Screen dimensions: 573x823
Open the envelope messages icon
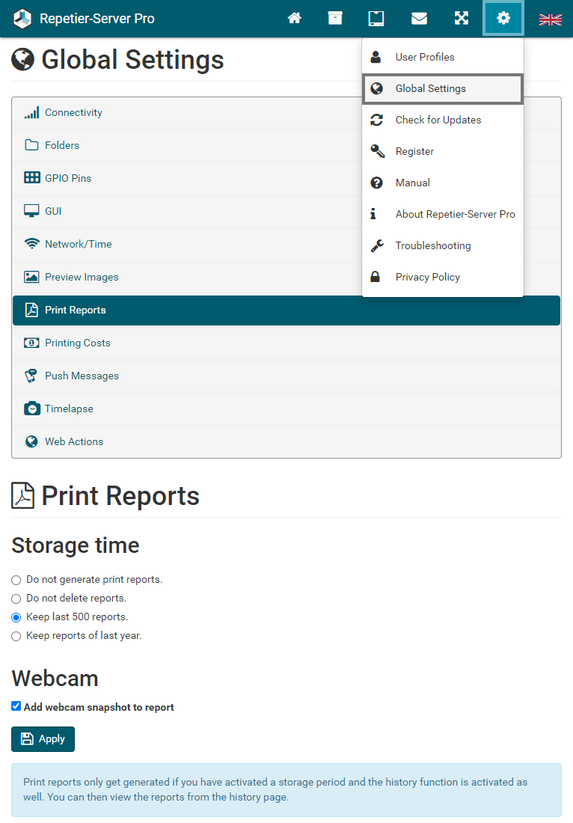click(x=419, y=19)
